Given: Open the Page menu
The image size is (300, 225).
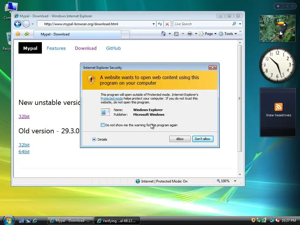Looking at the screenshot, I should pyautogui.click(x=208, y=34).
